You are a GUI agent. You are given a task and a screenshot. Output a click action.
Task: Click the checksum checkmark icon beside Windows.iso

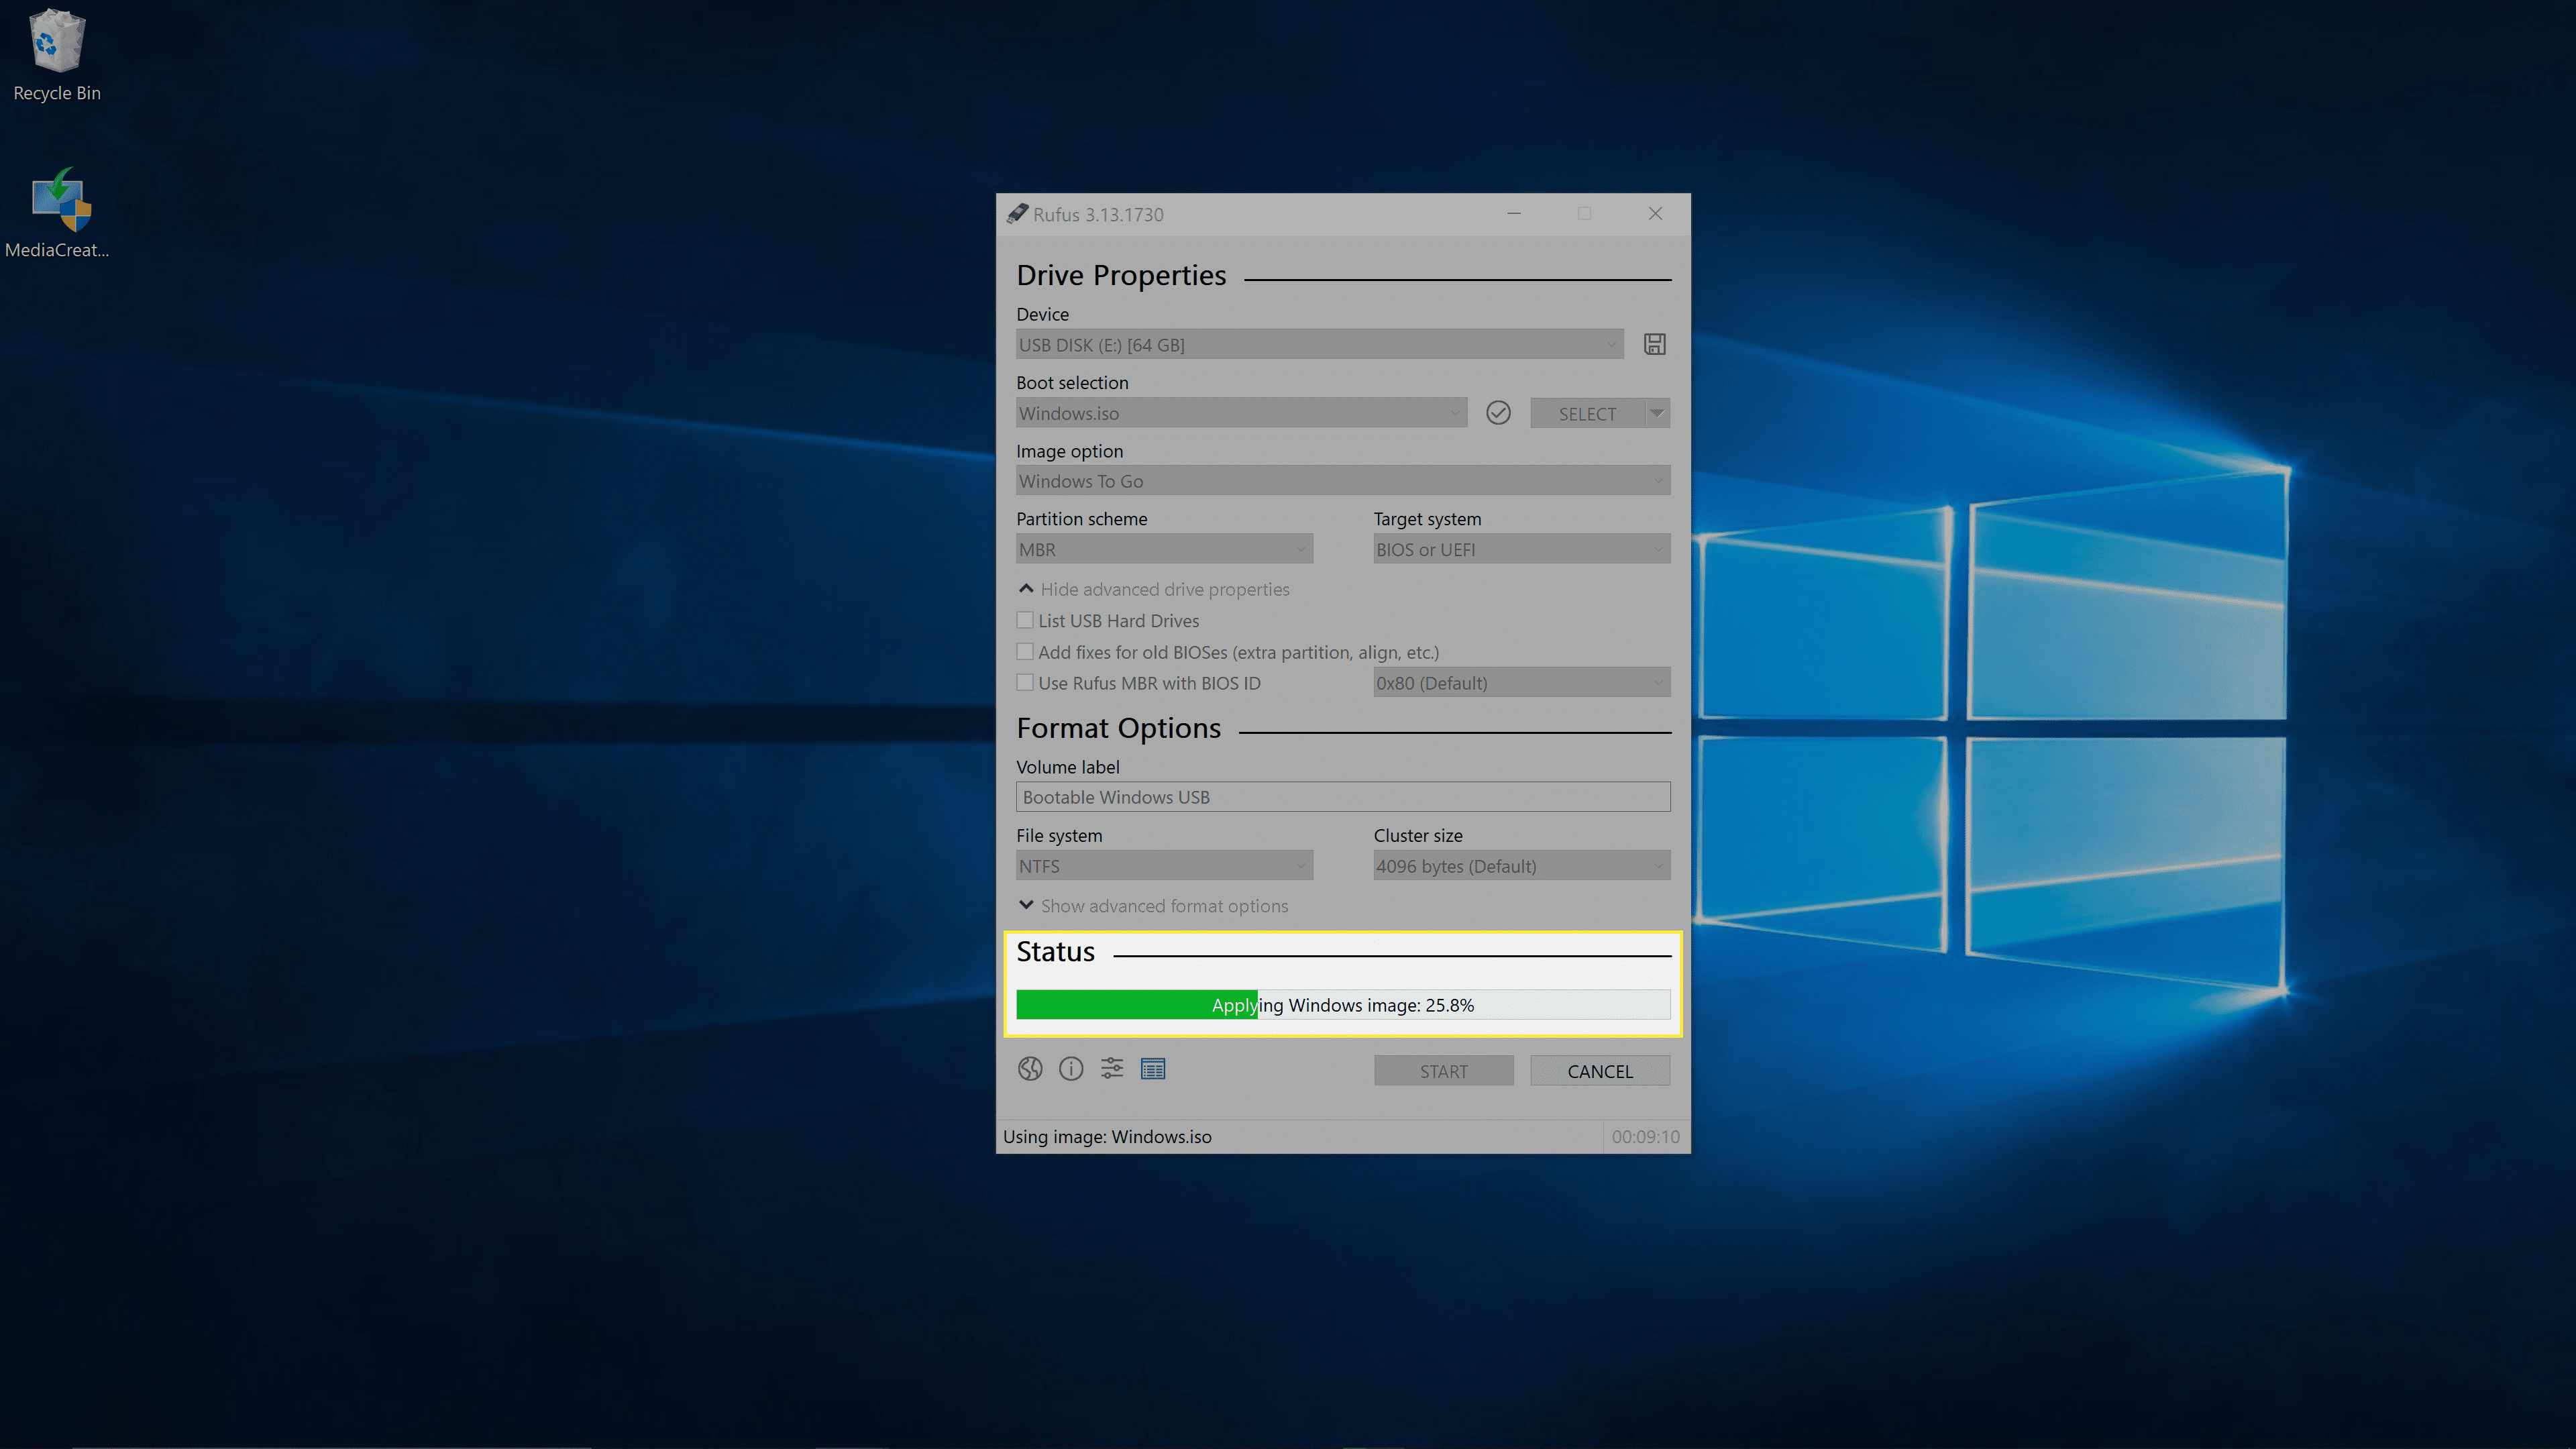pos(1497,413)
